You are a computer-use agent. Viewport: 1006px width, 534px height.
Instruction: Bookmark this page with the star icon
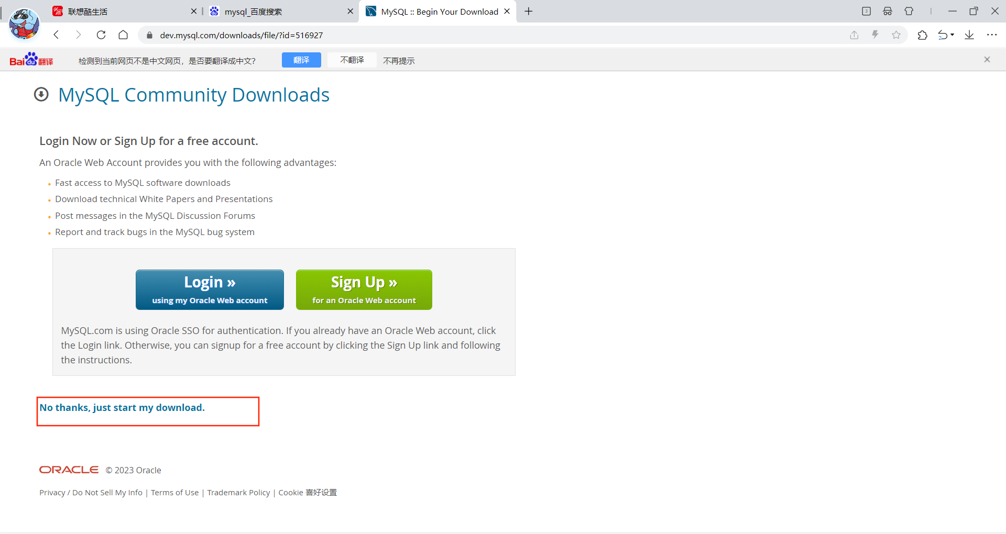click(x=896, y=35)
